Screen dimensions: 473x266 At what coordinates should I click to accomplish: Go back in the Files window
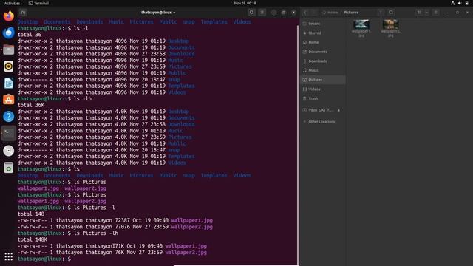(305, 13)
